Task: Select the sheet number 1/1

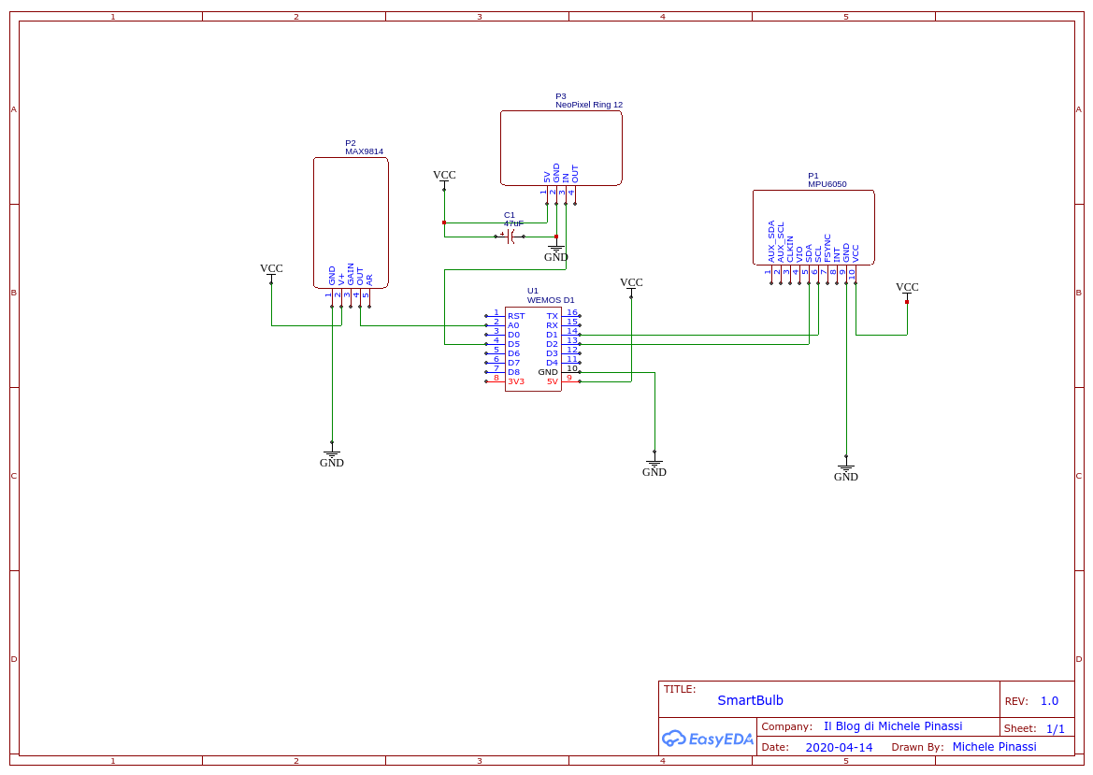Action: (x=1056, y=729)
